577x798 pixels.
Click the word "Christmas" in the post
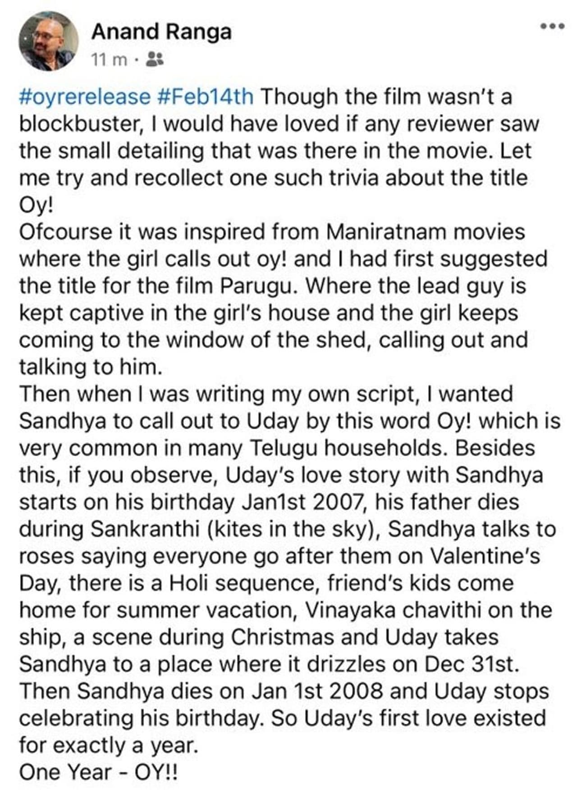coord(282,637)
